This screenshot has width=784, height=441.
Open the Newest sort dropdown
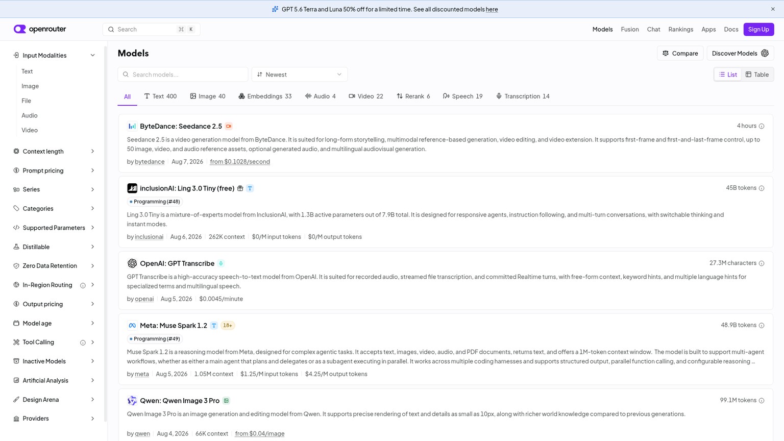coord(300,75)
